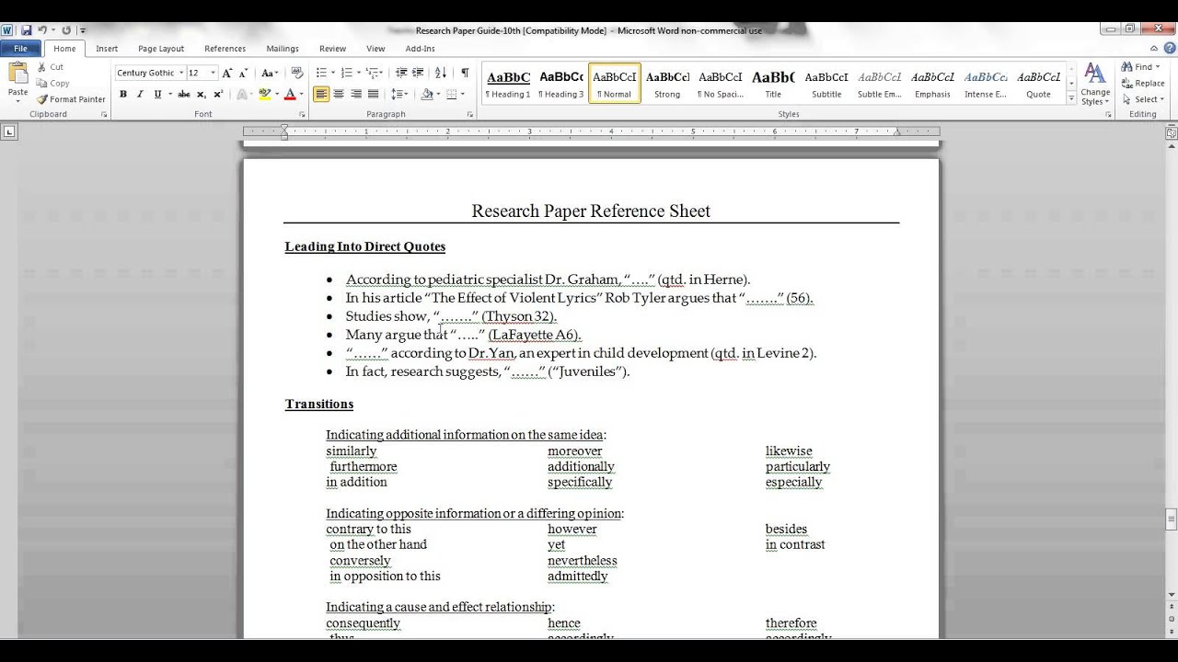1178x662 pixels.
Task: Expand the Styles gallery More arrow
Action: click(1071, 97)
